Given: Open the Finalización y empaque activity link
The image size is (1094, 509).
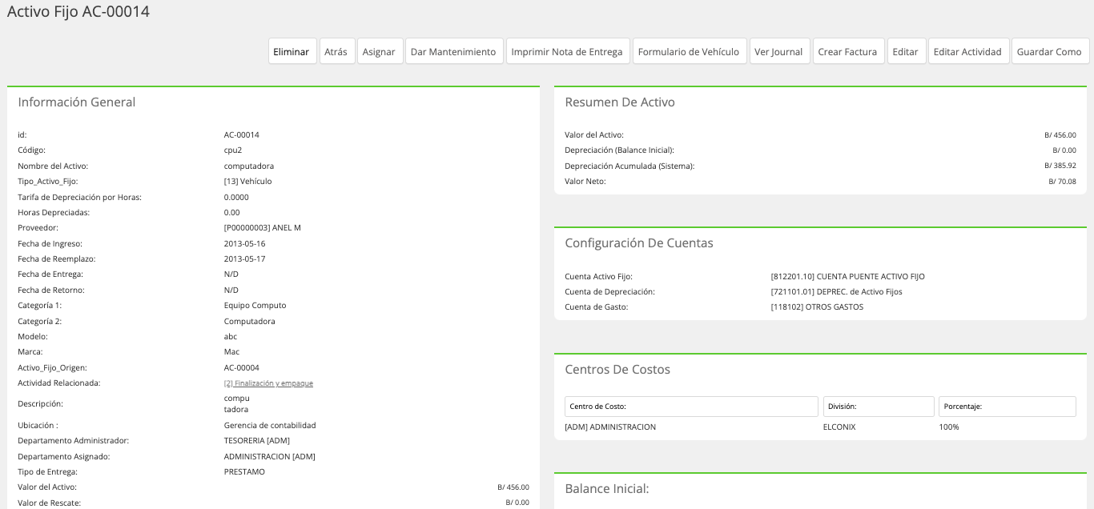Looking at the screenshot, I should tap(268, 383).
